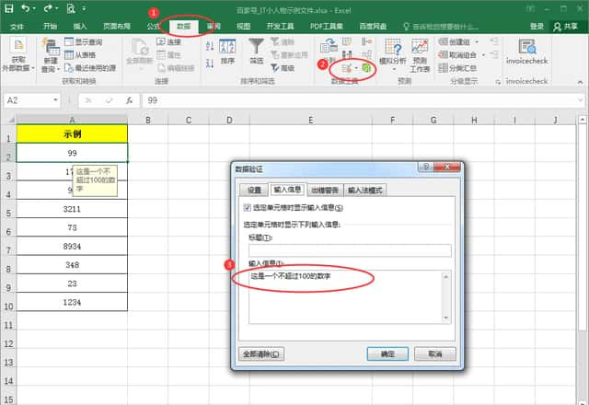This screenshot has height=405, width=589.
Task: Click the green manage data model icon
Action: coord(366,68)
